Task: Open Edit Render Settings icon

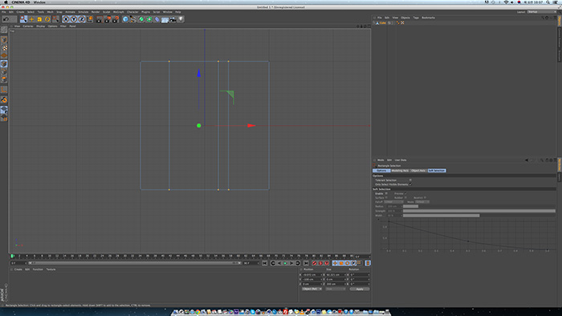Action: coord(116,19)
